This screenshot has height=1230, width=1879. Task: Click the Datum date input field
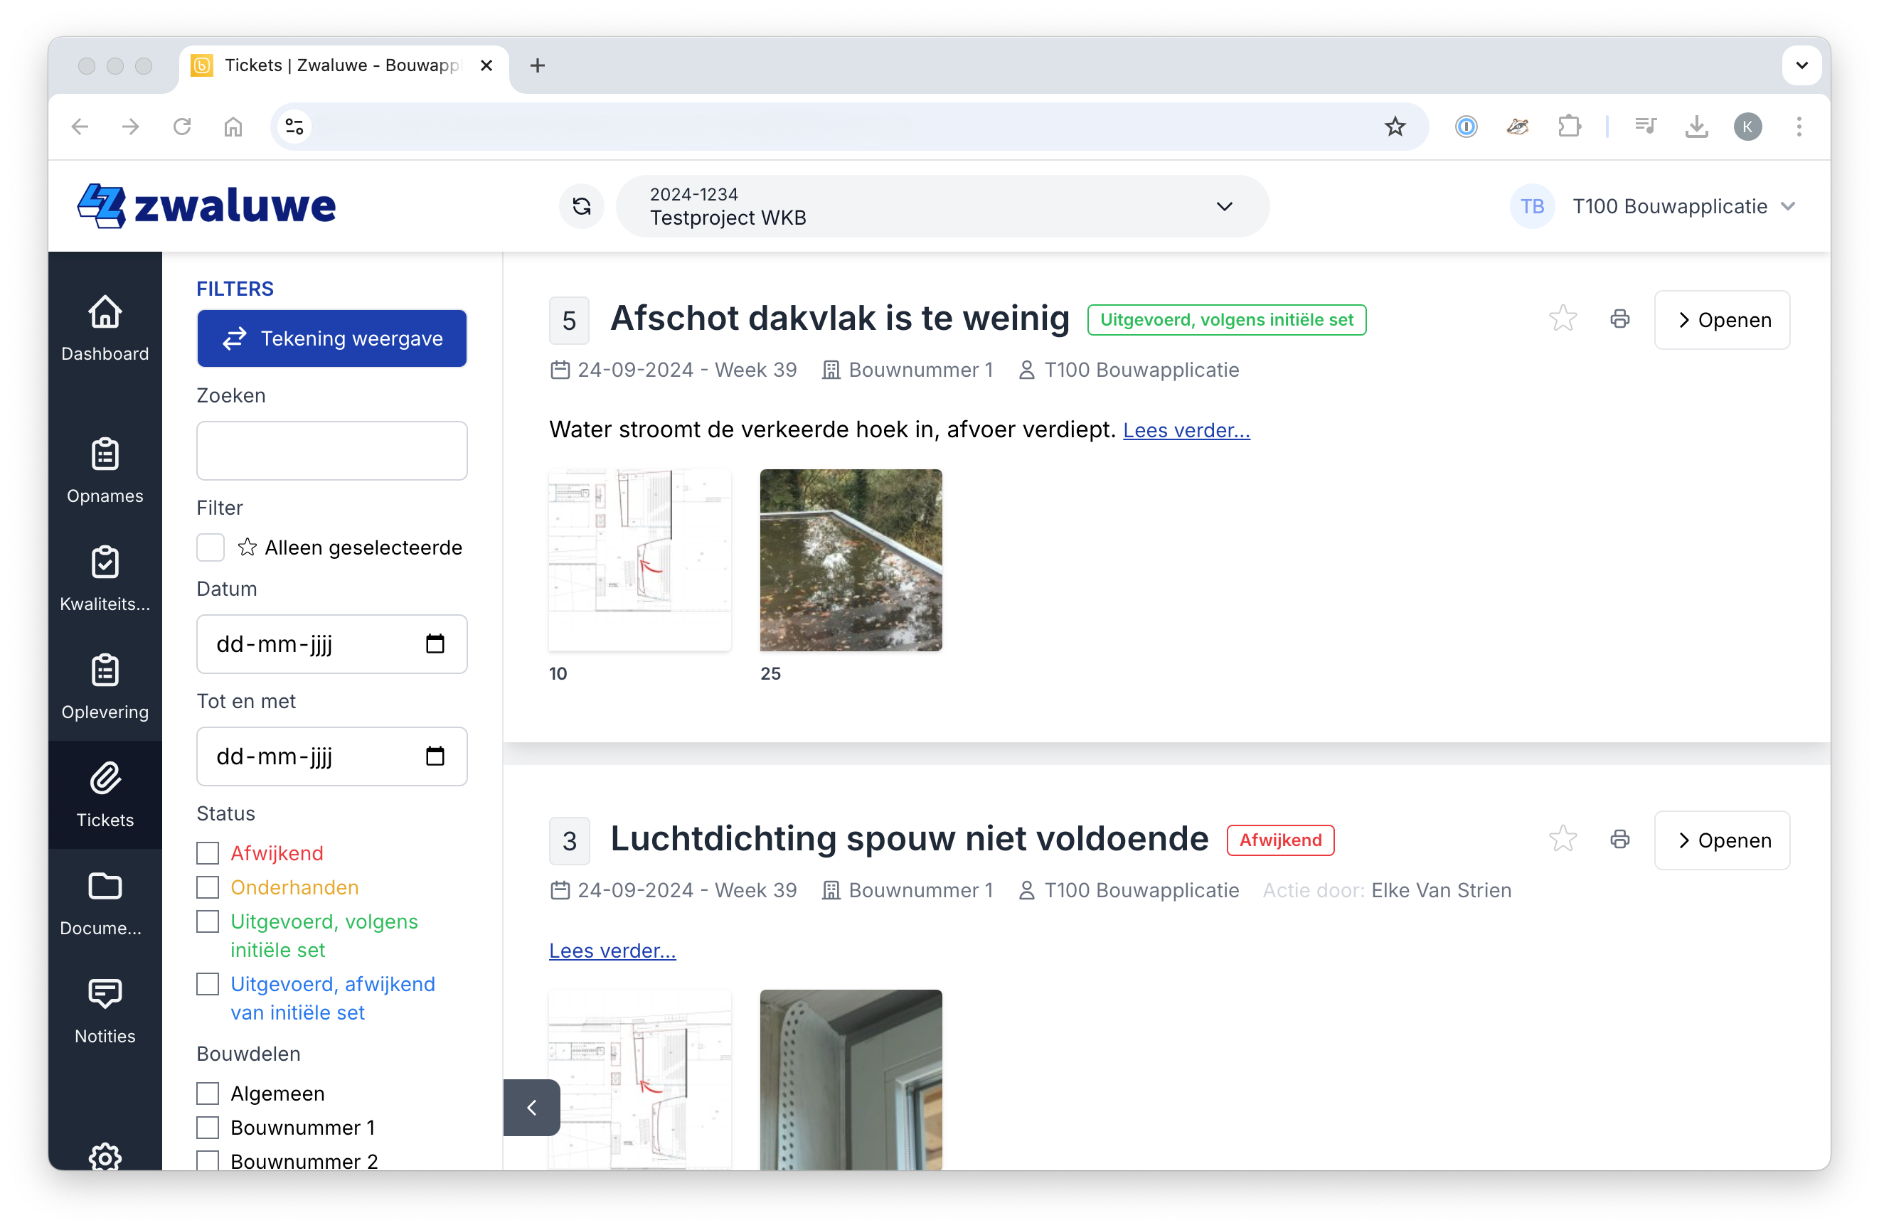tap(331, 644)
